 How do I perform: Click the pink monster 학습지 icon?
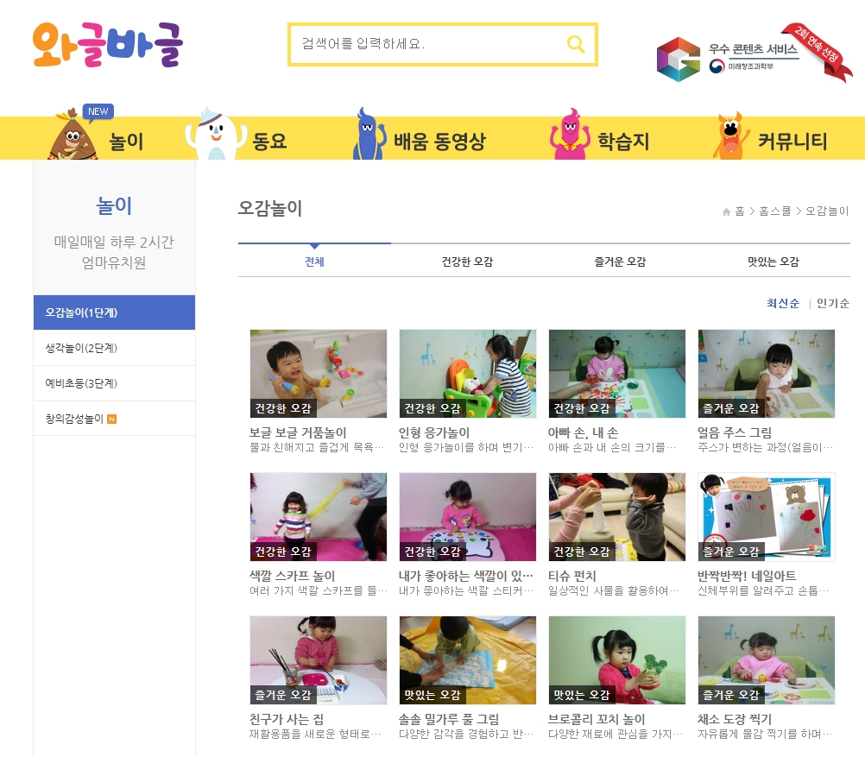pos(571,134)
